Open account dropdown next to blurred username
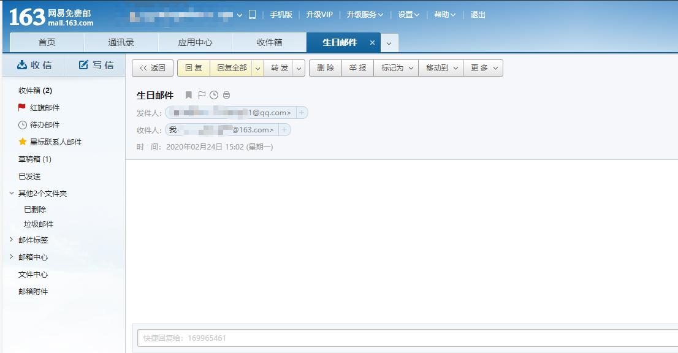Screen dimensions: 678x353 [x=240, y=15]
